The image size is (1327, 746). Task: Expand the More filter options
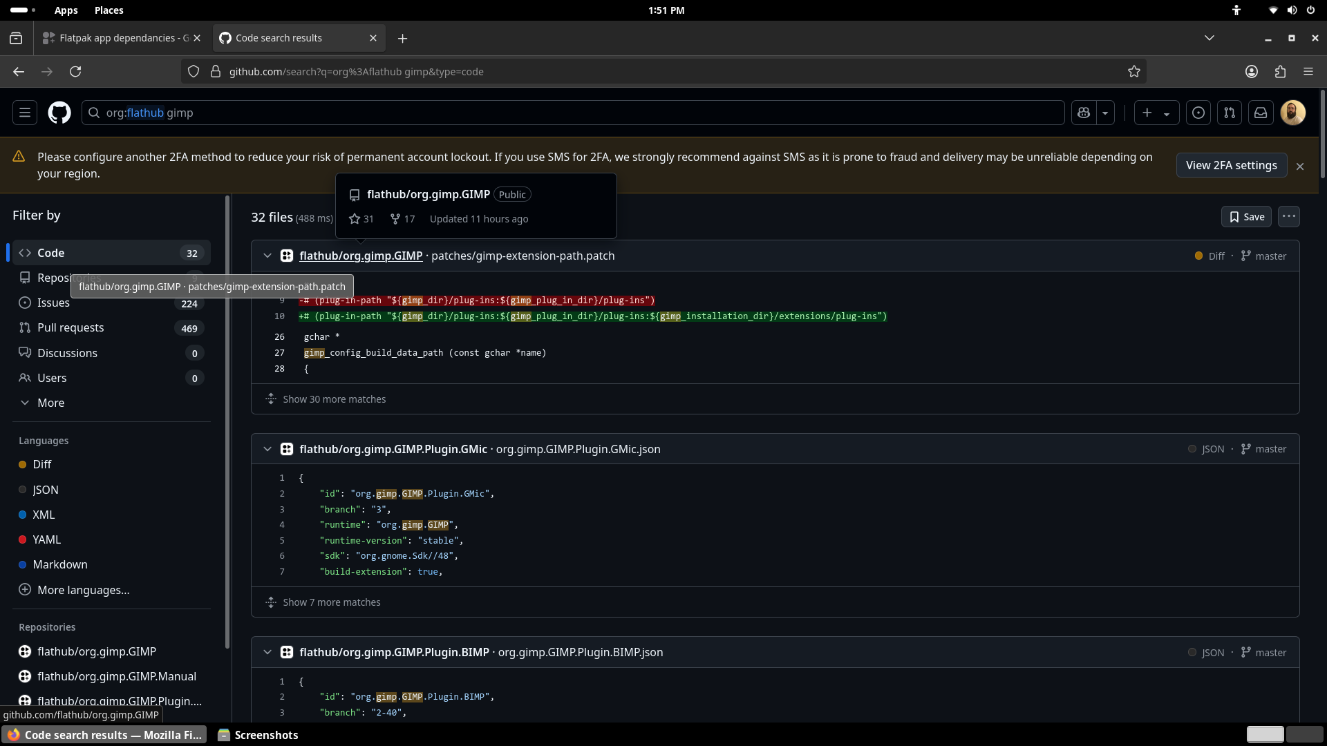tap(50, 403)
